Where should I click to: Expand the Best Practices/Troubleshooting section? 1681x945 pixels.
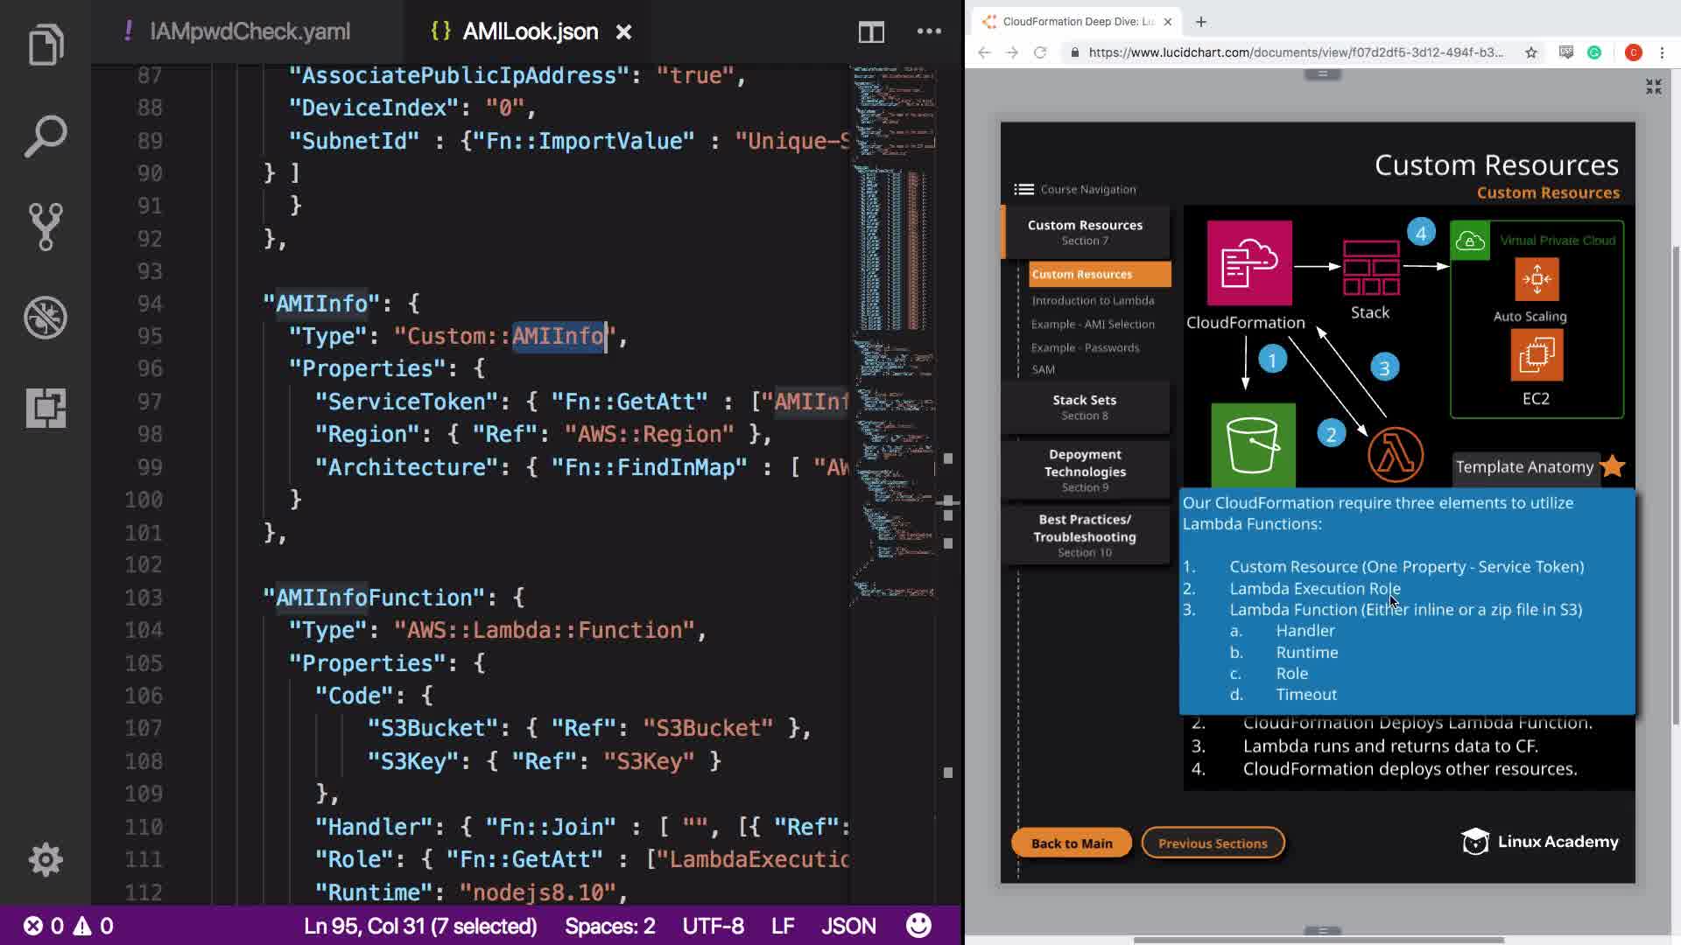pyautogui.click(x=1084, y=535)
